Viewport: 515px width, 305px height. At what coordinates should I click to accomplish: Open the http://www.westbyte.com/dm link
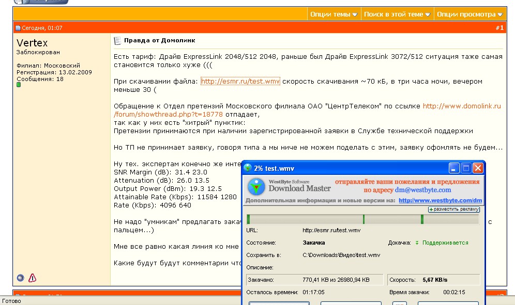(440, 200)
